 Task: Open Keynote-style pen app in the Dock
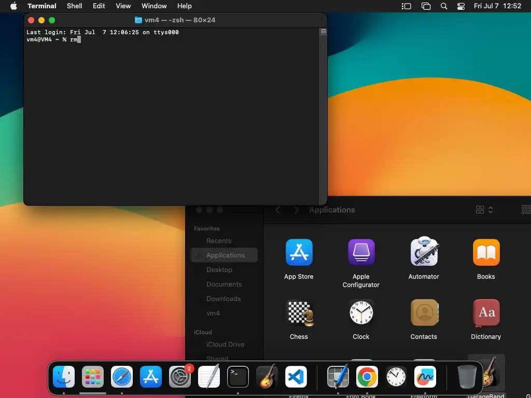(338, 377)
